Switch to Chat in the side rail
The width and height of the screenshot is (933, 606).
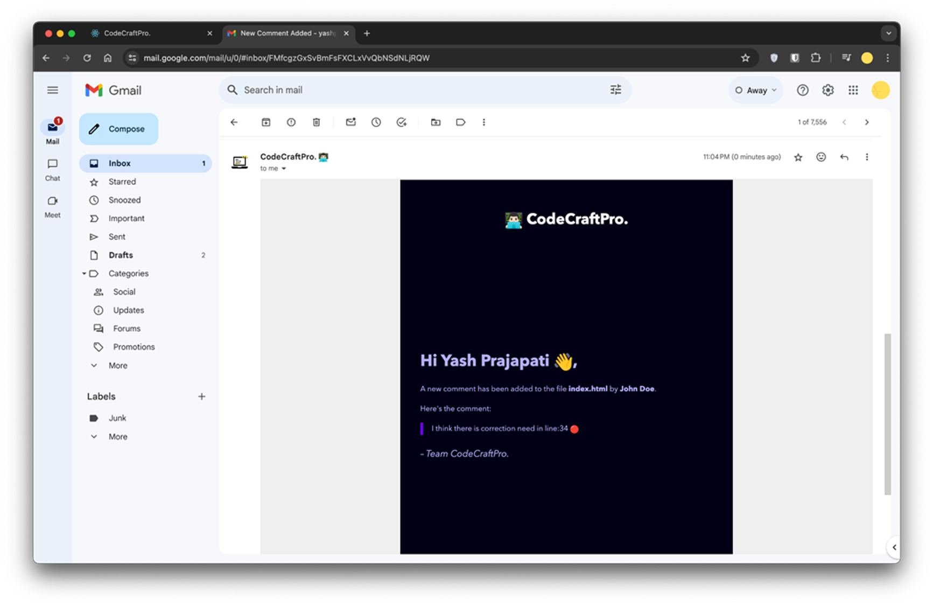52,169
